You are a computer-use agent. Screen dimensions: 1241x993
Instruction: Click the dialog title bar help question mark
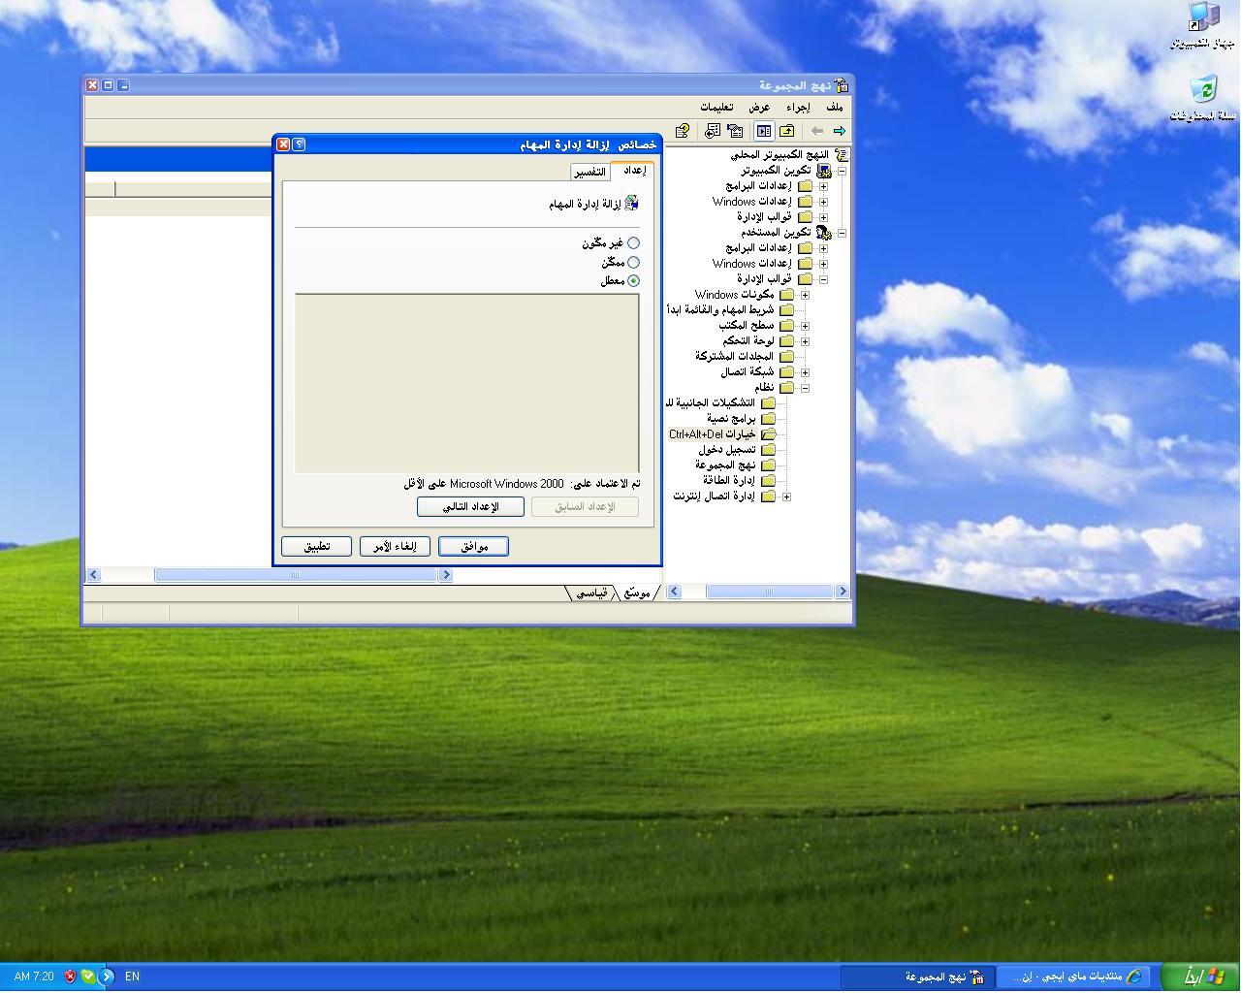pos(300,144)
